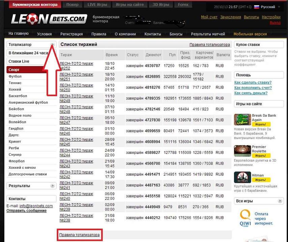Switch to the 3D Игры tab

[x=161, y=5]
